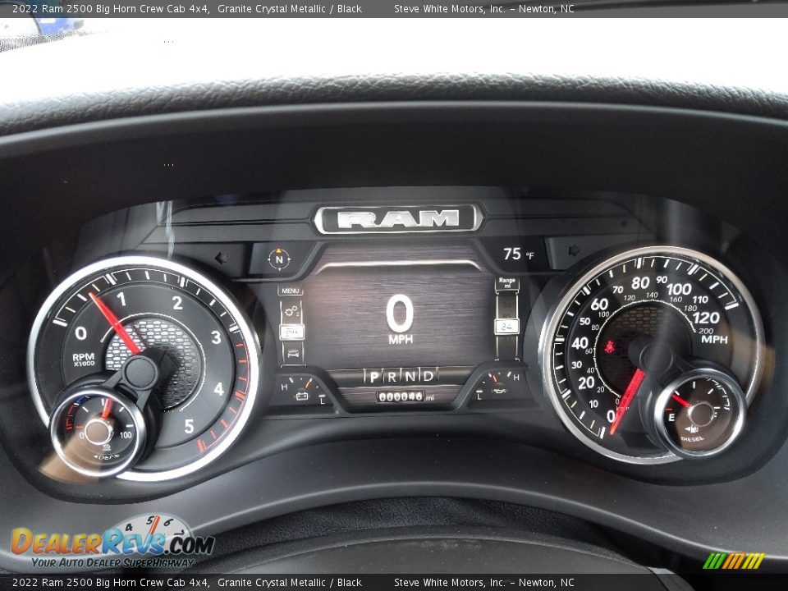Open the RAM logo panel above the display
Screen dimensions: 788x591
click(x=394, y=217)
